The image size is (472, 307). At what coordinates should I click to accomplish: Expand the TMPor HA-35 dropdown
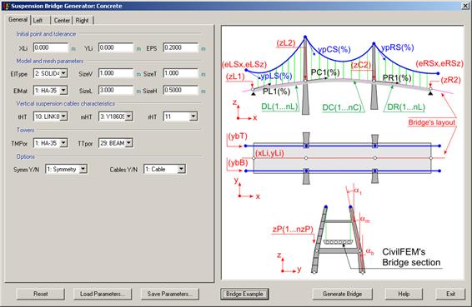pos(63,143)
